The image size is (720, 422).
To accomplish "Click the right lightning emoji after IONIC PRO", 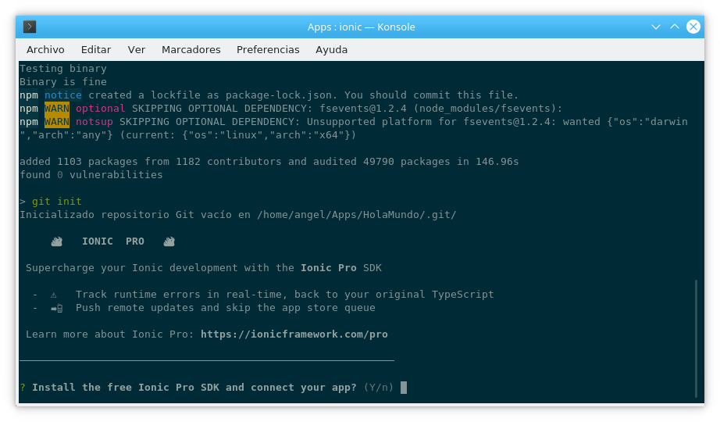I will 169,241.
